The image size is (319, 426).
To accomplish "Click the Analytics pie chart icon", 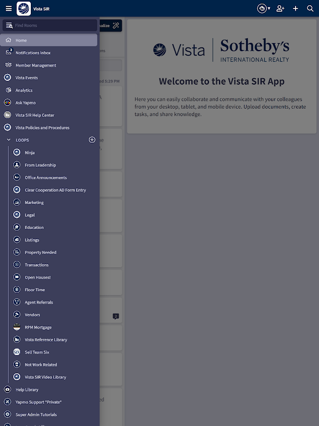I will pyautogui.click(x=9, y=90).
